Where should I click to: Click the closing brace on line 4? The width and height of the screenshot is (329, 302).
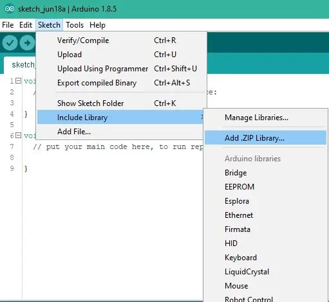(26, 114)
